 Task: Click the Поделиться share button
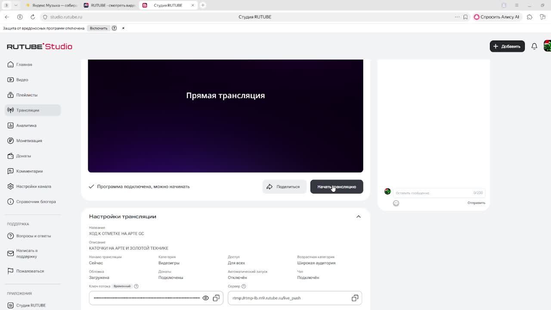point(285,187)
